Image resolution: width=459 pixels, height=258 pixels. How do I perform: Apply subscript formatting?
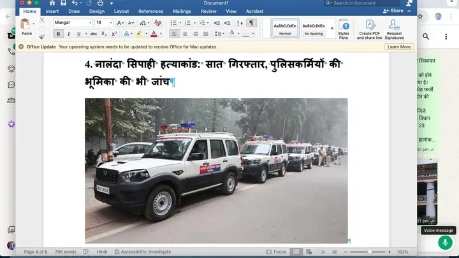tap(104, 34)
